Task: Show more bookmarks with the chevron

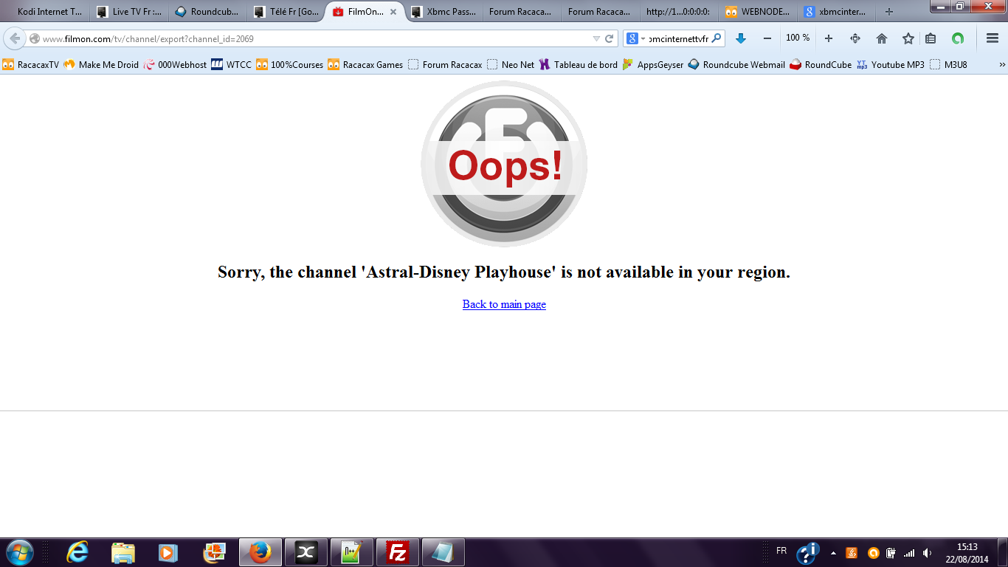Action: 1002,65
